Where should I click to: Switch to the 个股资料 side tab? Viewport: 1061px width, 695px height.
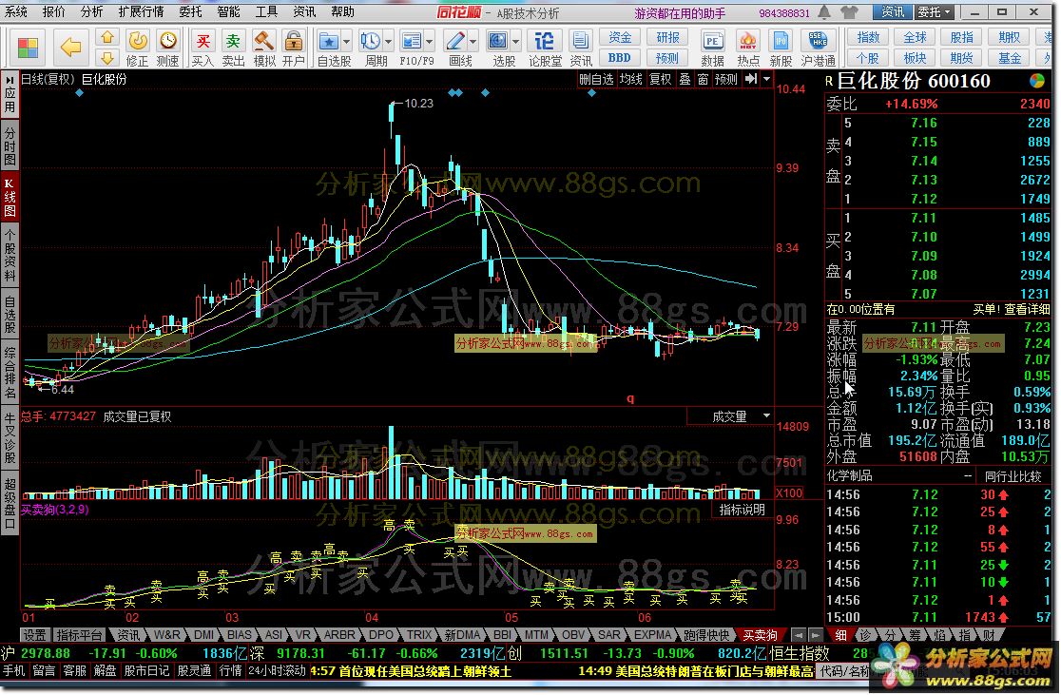pos(10,255)
